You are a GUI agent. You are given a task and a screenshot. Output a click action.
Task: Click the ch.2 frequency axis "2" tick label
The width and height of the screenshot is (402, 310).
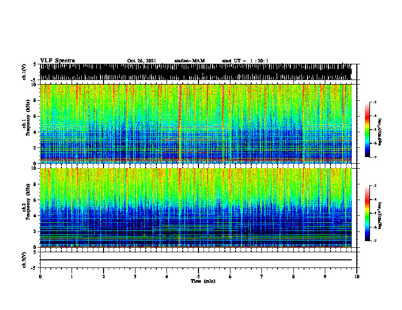36,231
